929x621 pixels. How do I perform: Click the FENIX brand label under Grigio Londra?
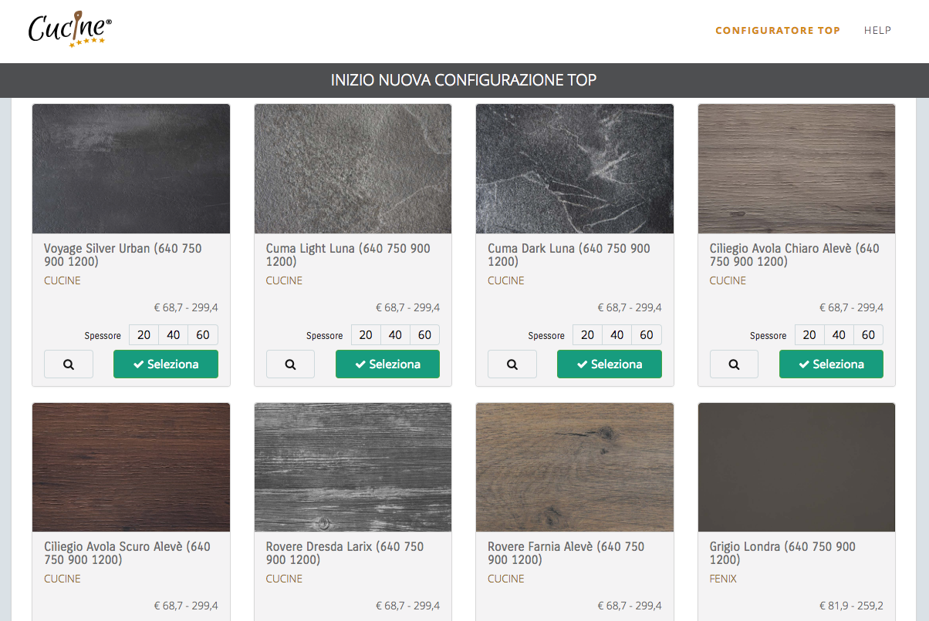[723, 579]
